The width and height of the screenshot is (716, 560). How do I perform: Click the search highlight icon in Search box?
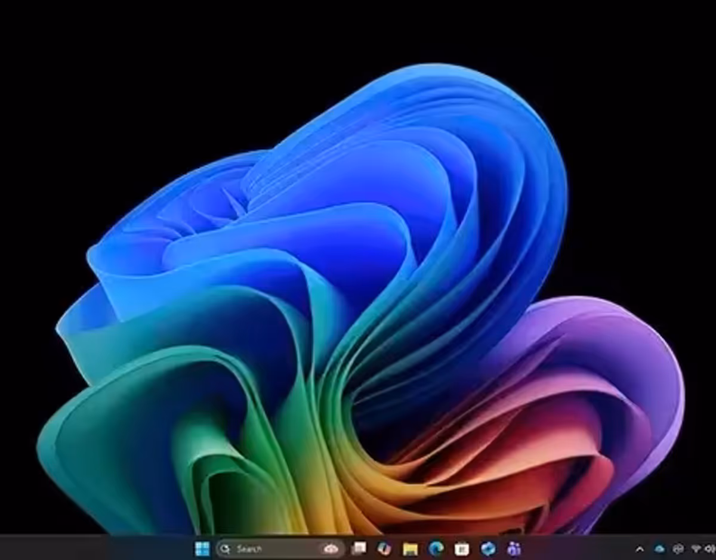(x=331, y=549)
